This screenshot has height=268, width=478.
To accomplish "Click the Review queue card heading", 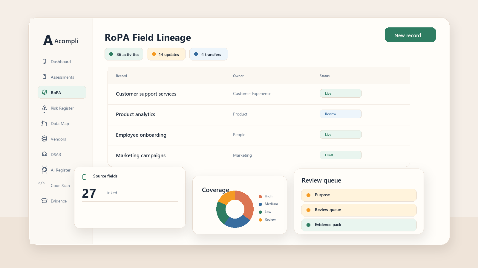I will [x=321, y=180].
